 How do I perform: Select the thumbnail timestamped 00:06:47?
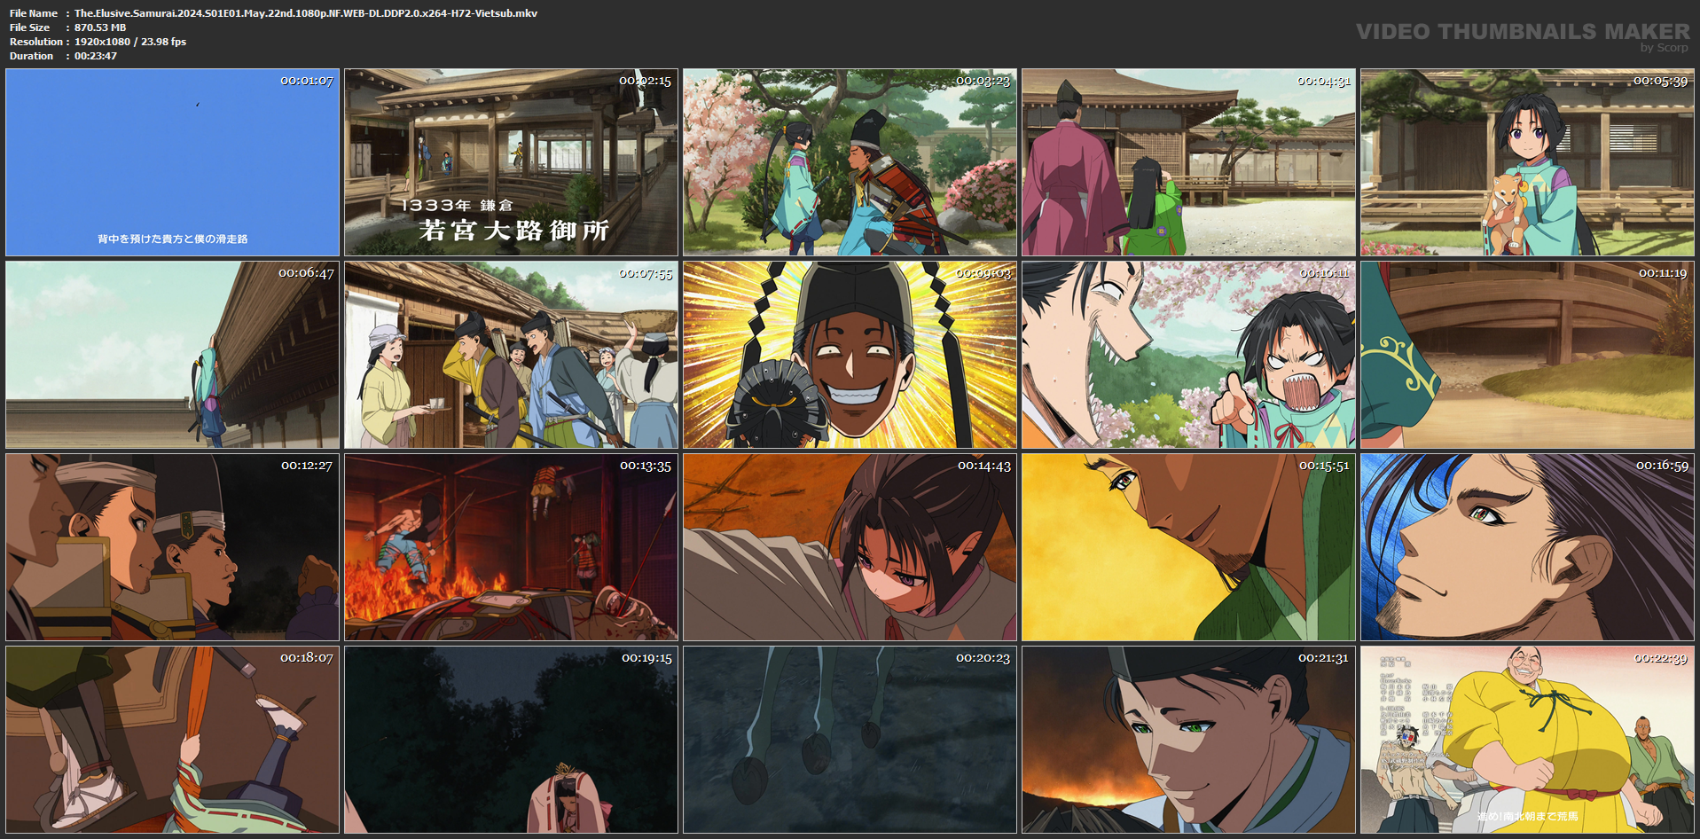(173, 355)
